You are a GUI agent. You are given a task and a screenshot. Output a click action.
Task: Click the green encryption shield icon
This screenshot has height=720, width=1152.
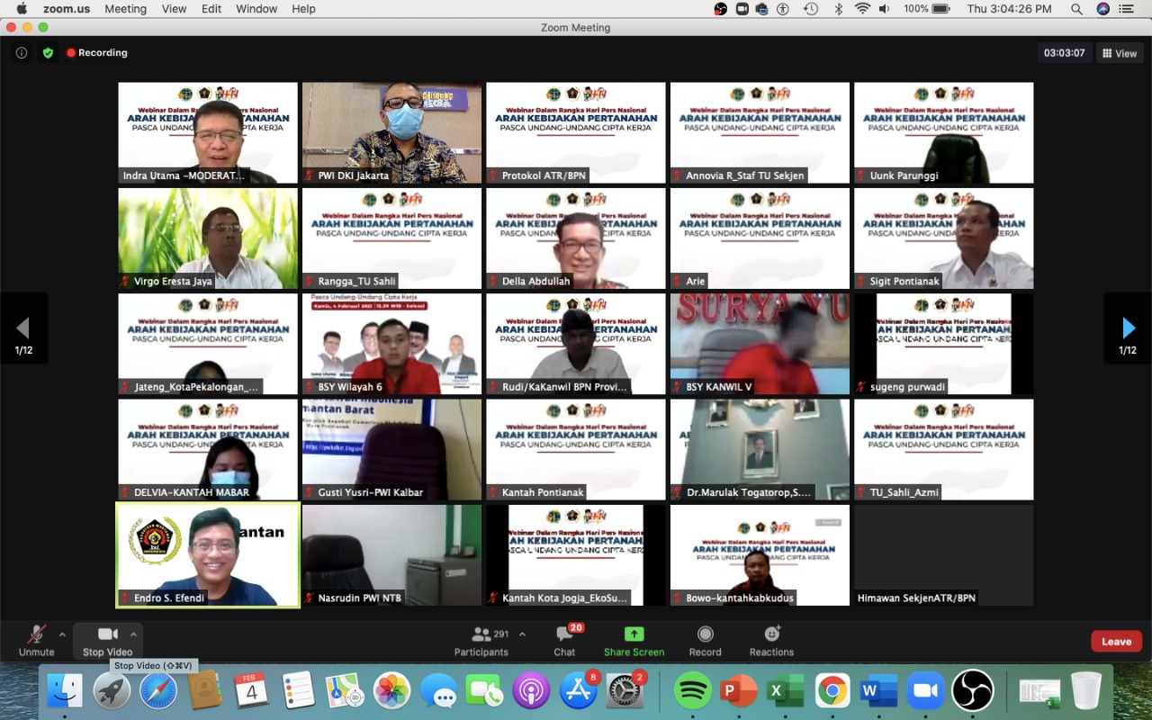tap(48, 53)
